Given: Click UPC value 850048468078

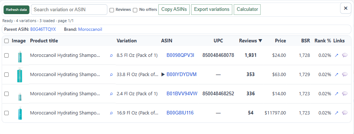Looking at the screenshot, I should 218,55.
